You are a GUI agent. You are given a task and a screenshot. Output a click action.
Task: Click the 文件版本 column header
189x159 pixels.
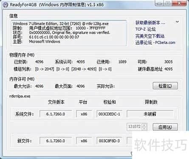56,102
